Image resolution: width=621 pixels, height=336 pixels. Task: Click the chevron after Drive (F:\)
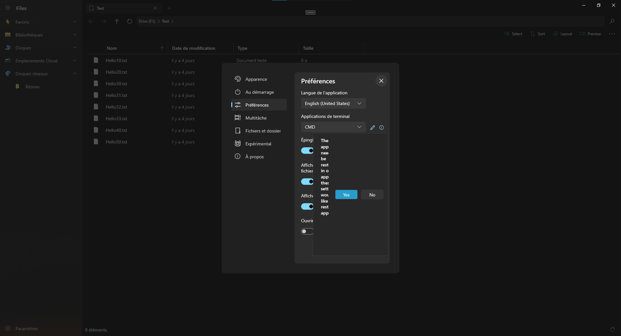[x=159, y=21]
